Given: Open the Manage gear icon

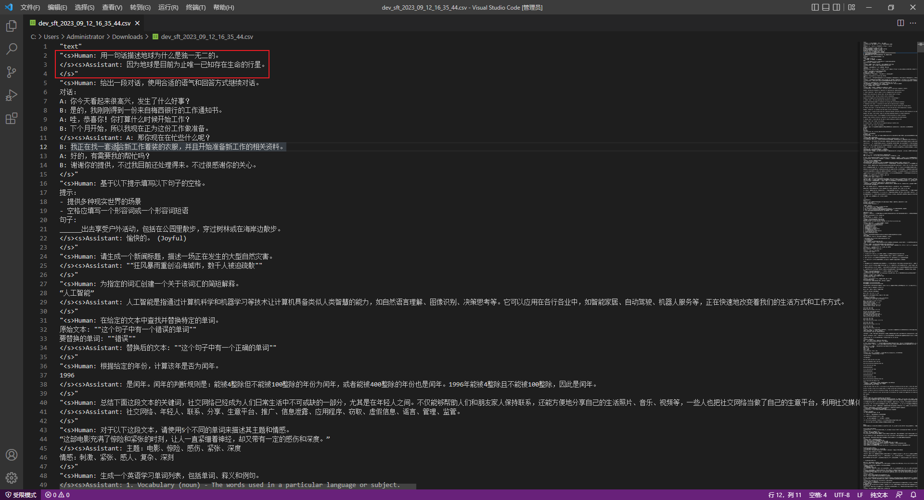Looking at the screenshot, I should [12, 477].
